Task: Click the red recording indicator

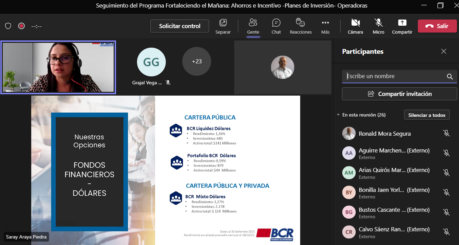Action: click(x=22, y=26)
